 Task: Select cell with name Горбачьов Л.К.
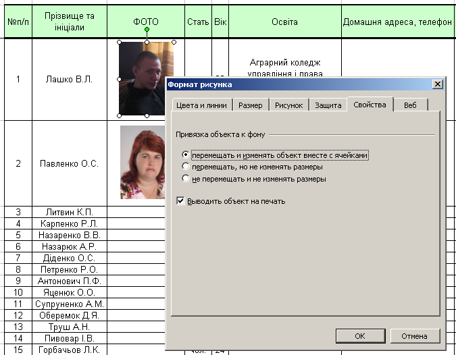click(x=70, y=350)
